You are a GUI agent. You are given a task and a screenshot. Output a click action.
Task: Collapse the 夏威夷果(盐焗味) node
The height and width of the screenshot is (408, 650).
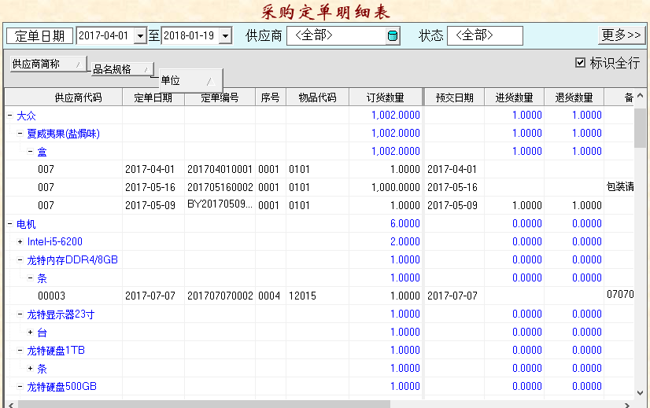(20, 134)
